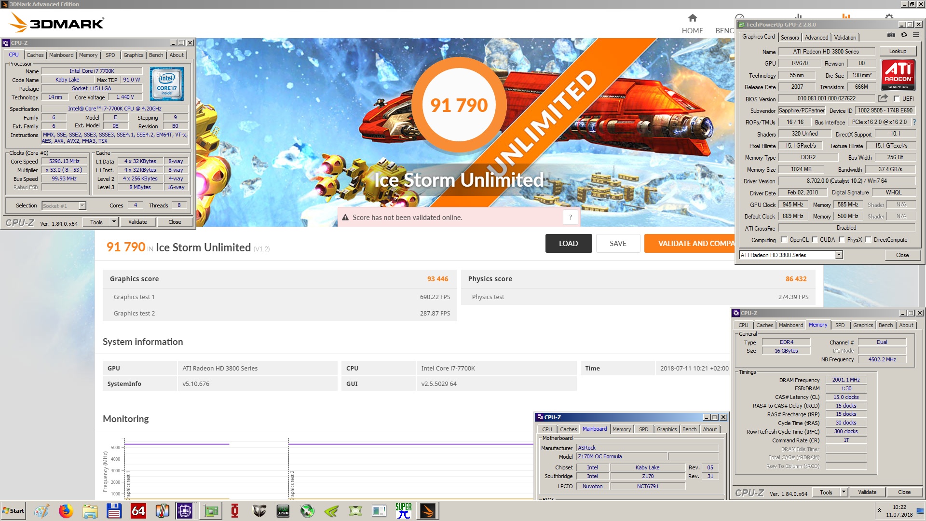The width and height of the screenshot is (926, 521).
Task: Click the red symbol taskbar icon
Action: tap(235, 511)
